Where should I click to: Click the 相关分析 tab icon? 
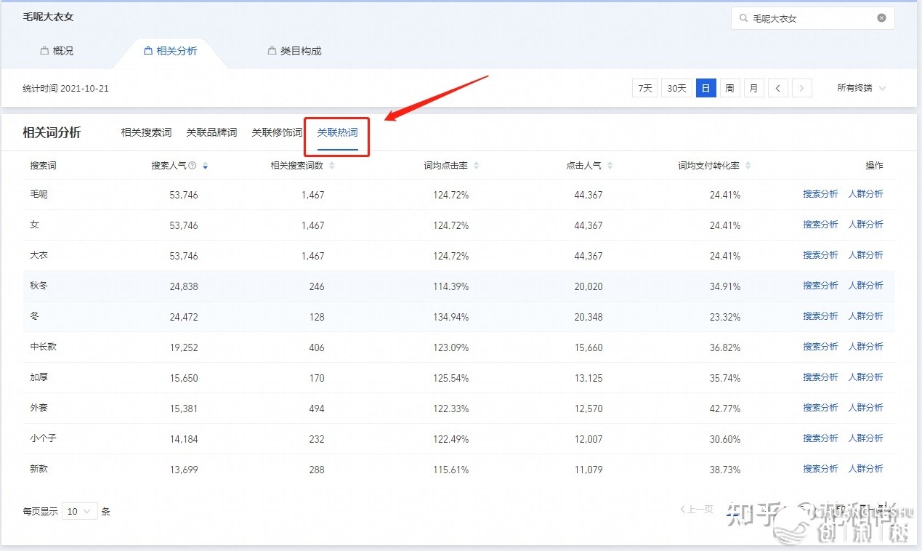coord(147,50)
